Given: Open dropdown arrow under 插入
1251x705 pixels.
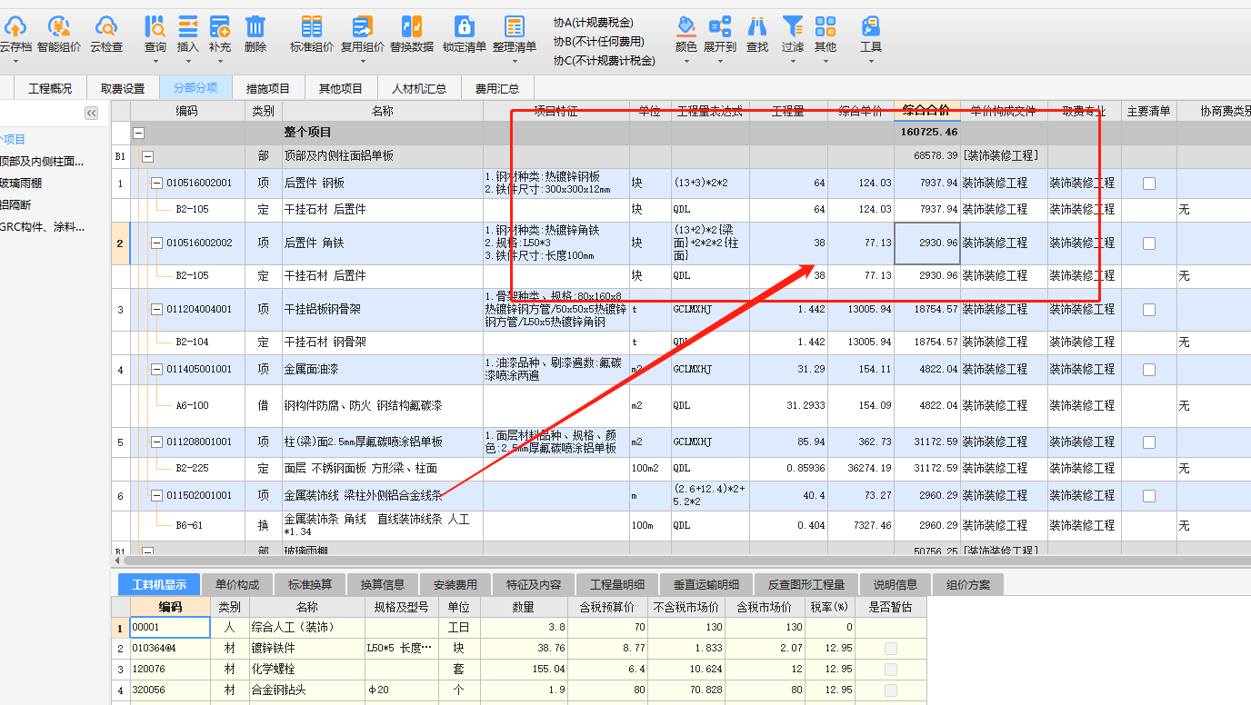Looking at the screenshot, I should (x=188, y=62).
